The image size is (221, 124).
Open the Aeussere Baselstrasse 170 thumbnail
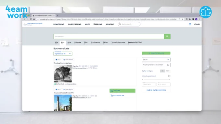pyautogui.click(x=63, y=103)
